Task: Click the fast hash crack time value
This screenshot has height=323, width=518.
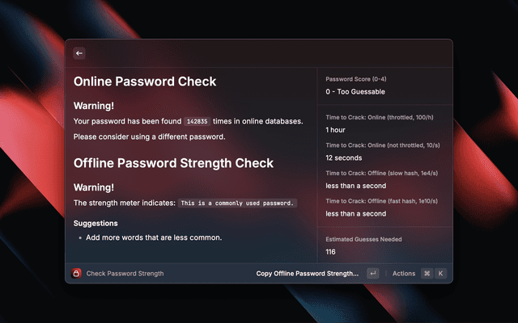Action: tap(355, 214)
